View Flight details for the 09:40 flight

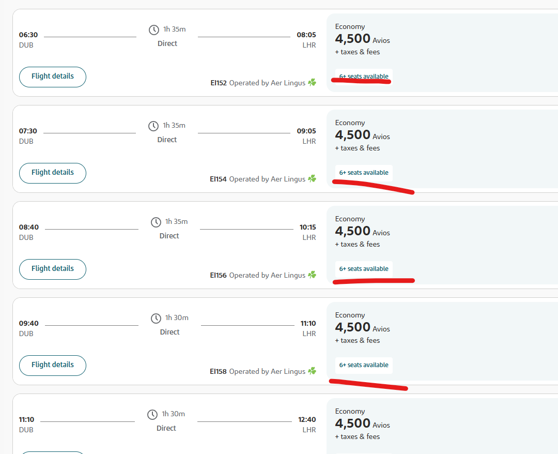pos(53,366)
